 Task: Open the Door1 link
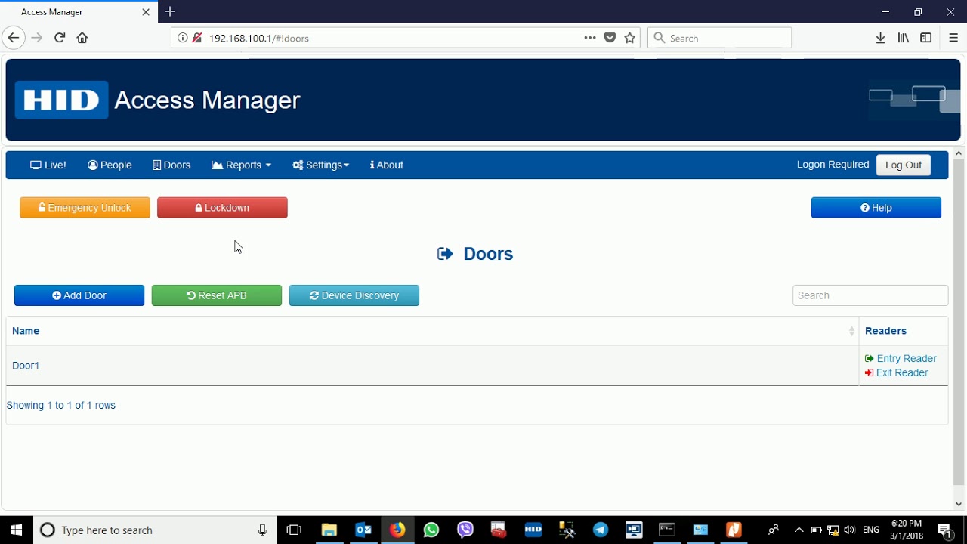26,366
